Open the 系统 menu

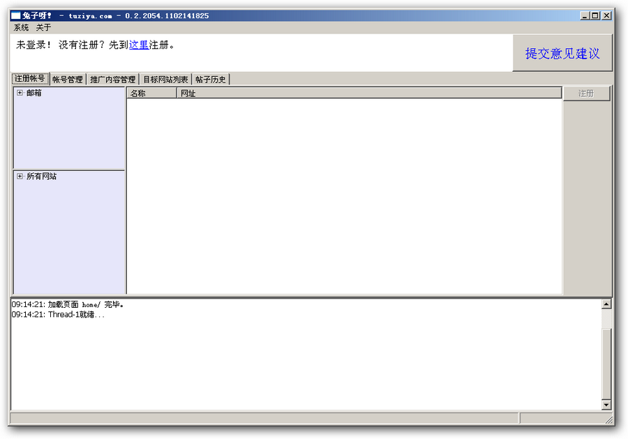(21, 27)
